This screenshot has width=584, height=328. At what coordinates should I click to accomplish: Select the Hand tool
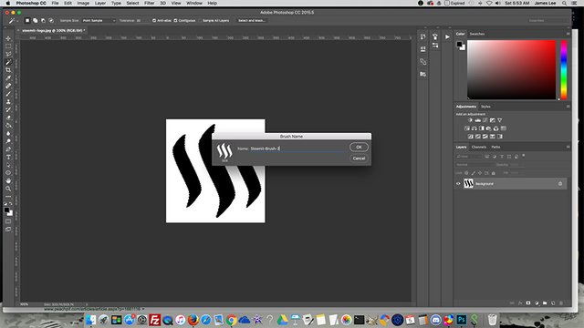(8, 180)
